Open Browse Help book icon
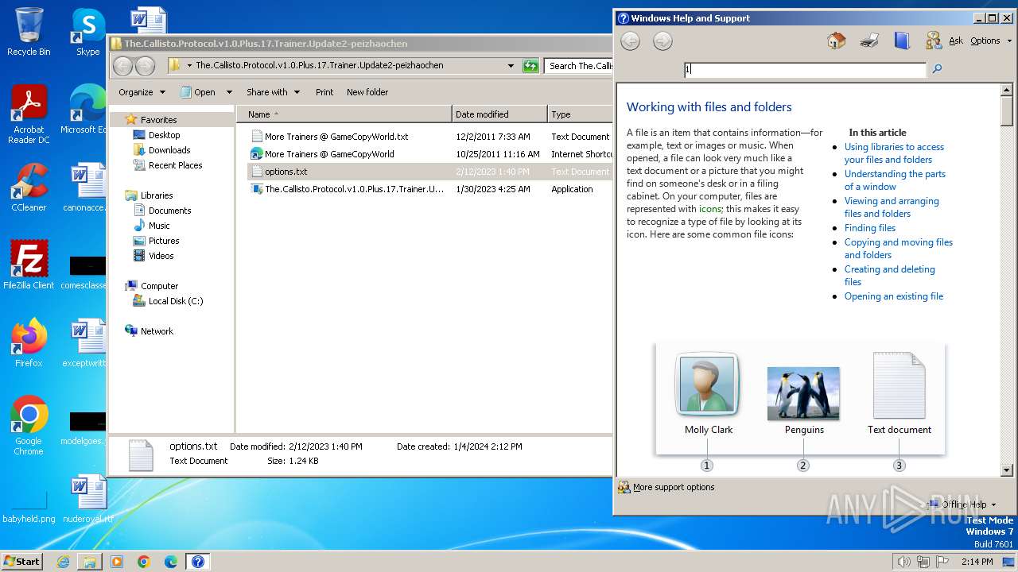 click(x=902, y=41)
